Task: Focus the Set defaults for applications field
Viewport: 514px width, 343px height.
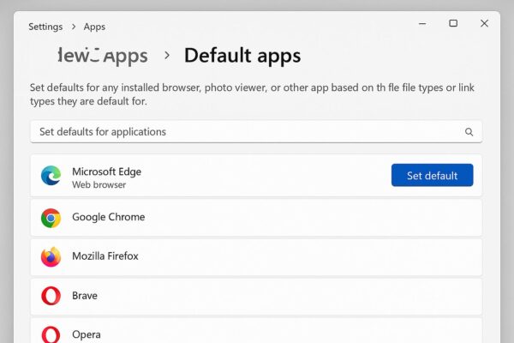Action: (x=256, y=131)
